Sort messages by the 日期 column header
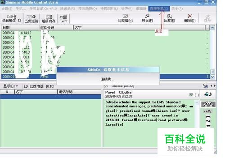The width and height of the screenshot is (225, 166). (20, 28)
